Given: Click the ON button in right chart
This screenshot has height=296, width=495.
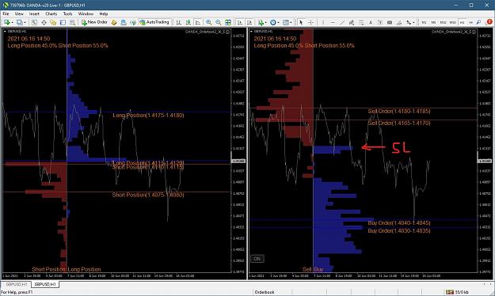Looking at the screenshot, I should (x=257, y=259).
